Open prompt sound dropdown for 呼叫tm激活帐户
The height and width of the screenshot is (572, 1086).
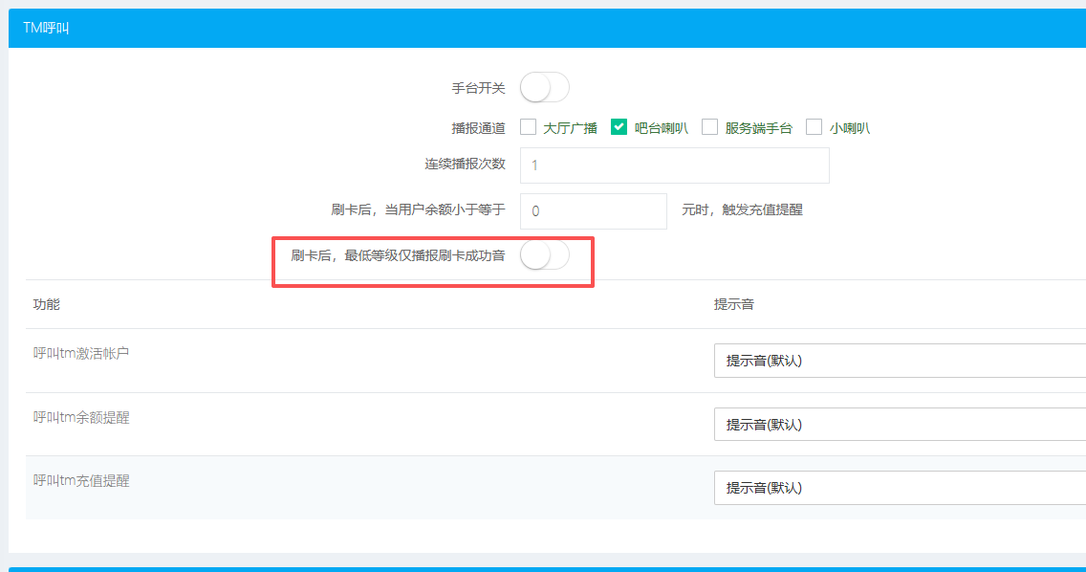[900, 361]
